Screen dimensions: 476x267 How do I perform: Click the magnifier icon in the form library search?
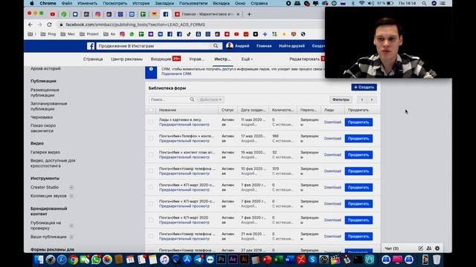click(x=192, y=99)
